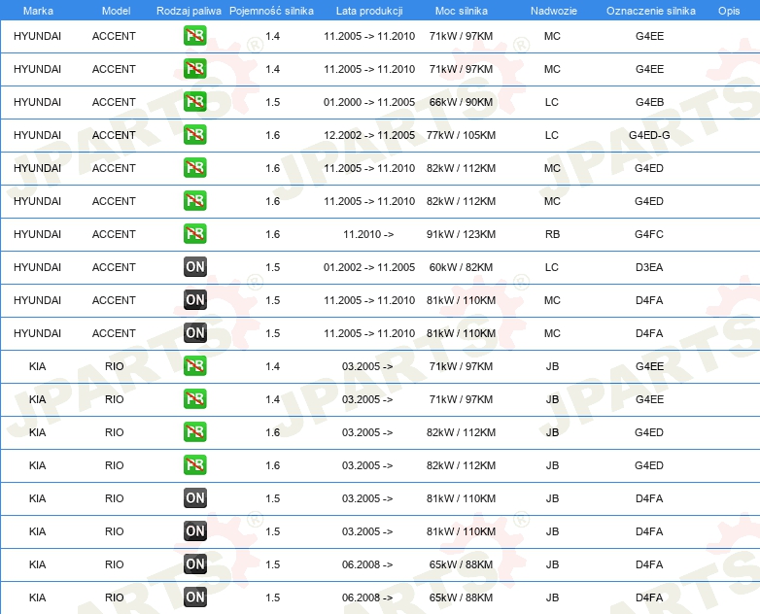Click the Moc silnika column header

point(461,11)
